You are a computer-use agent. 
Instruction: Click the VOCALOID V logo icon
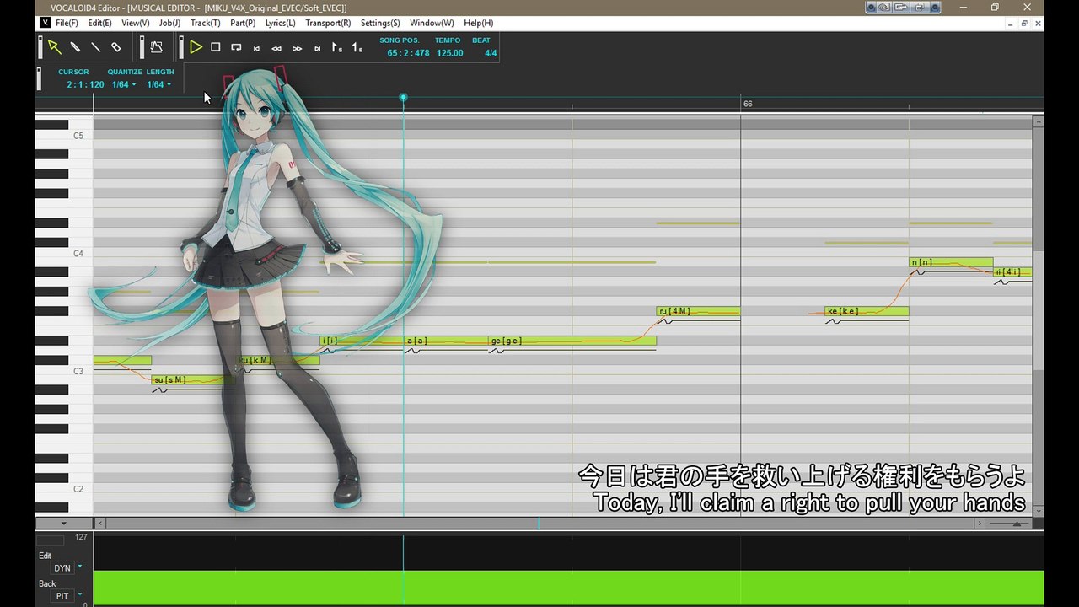(x=45, y=23)
